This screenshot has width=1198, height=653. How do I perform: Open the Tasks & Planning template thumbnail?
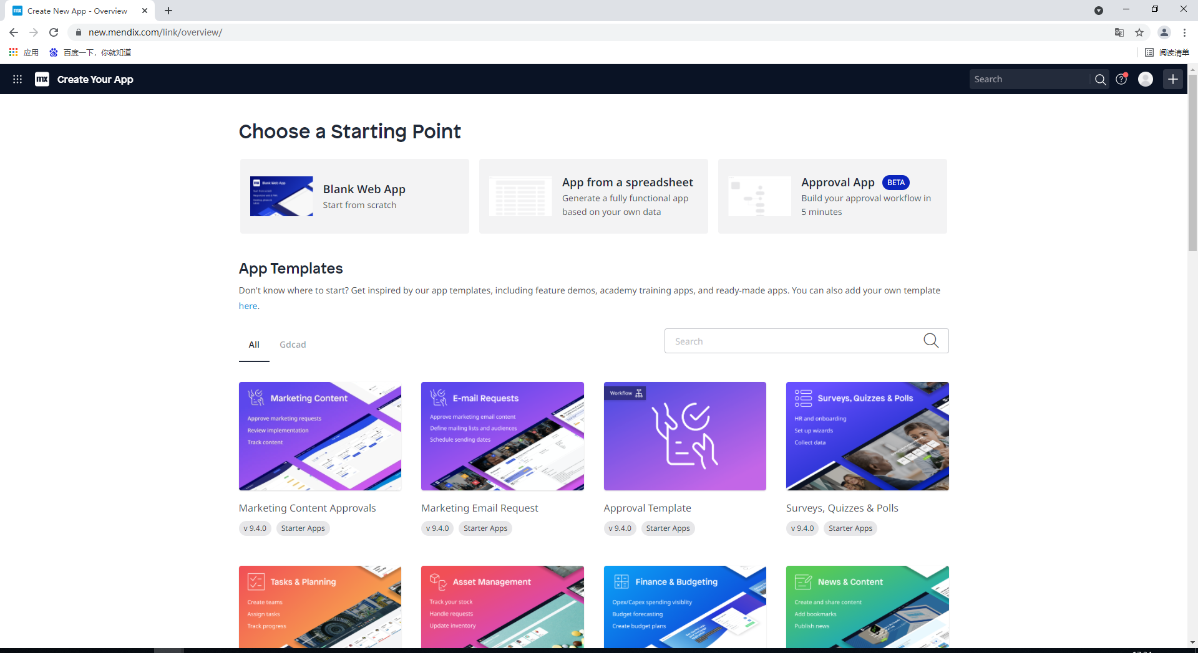pos(320,607)
